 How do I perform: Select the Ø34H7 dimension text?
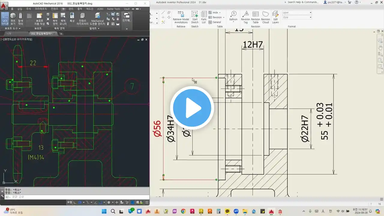171,129
